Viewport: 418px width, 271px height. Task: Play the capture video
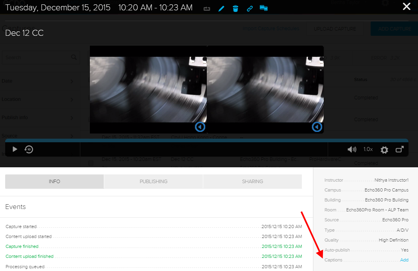[x=15, y=149]
